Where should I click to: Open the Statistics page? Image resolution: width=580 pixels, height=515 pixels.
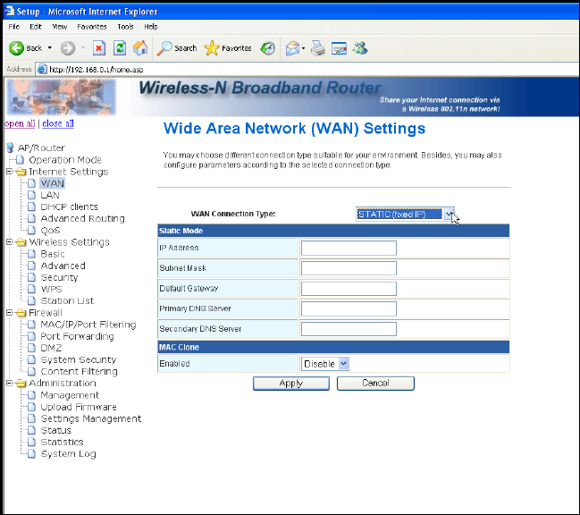[x=62, y=442]
